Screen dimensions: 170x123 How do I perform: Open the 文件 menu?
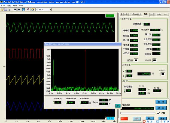point(2,5)
